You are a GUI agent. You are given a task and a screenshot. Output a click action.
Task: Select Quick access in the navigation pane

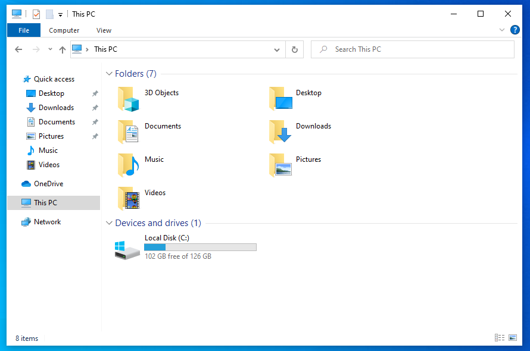click(54, 79)
